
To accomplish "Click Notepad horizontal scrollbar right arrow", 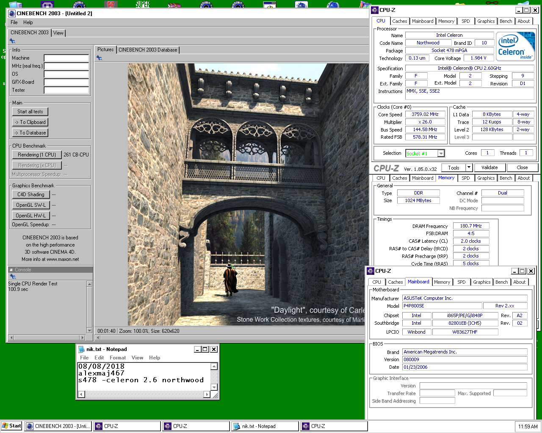I will [x=207, y=395].
